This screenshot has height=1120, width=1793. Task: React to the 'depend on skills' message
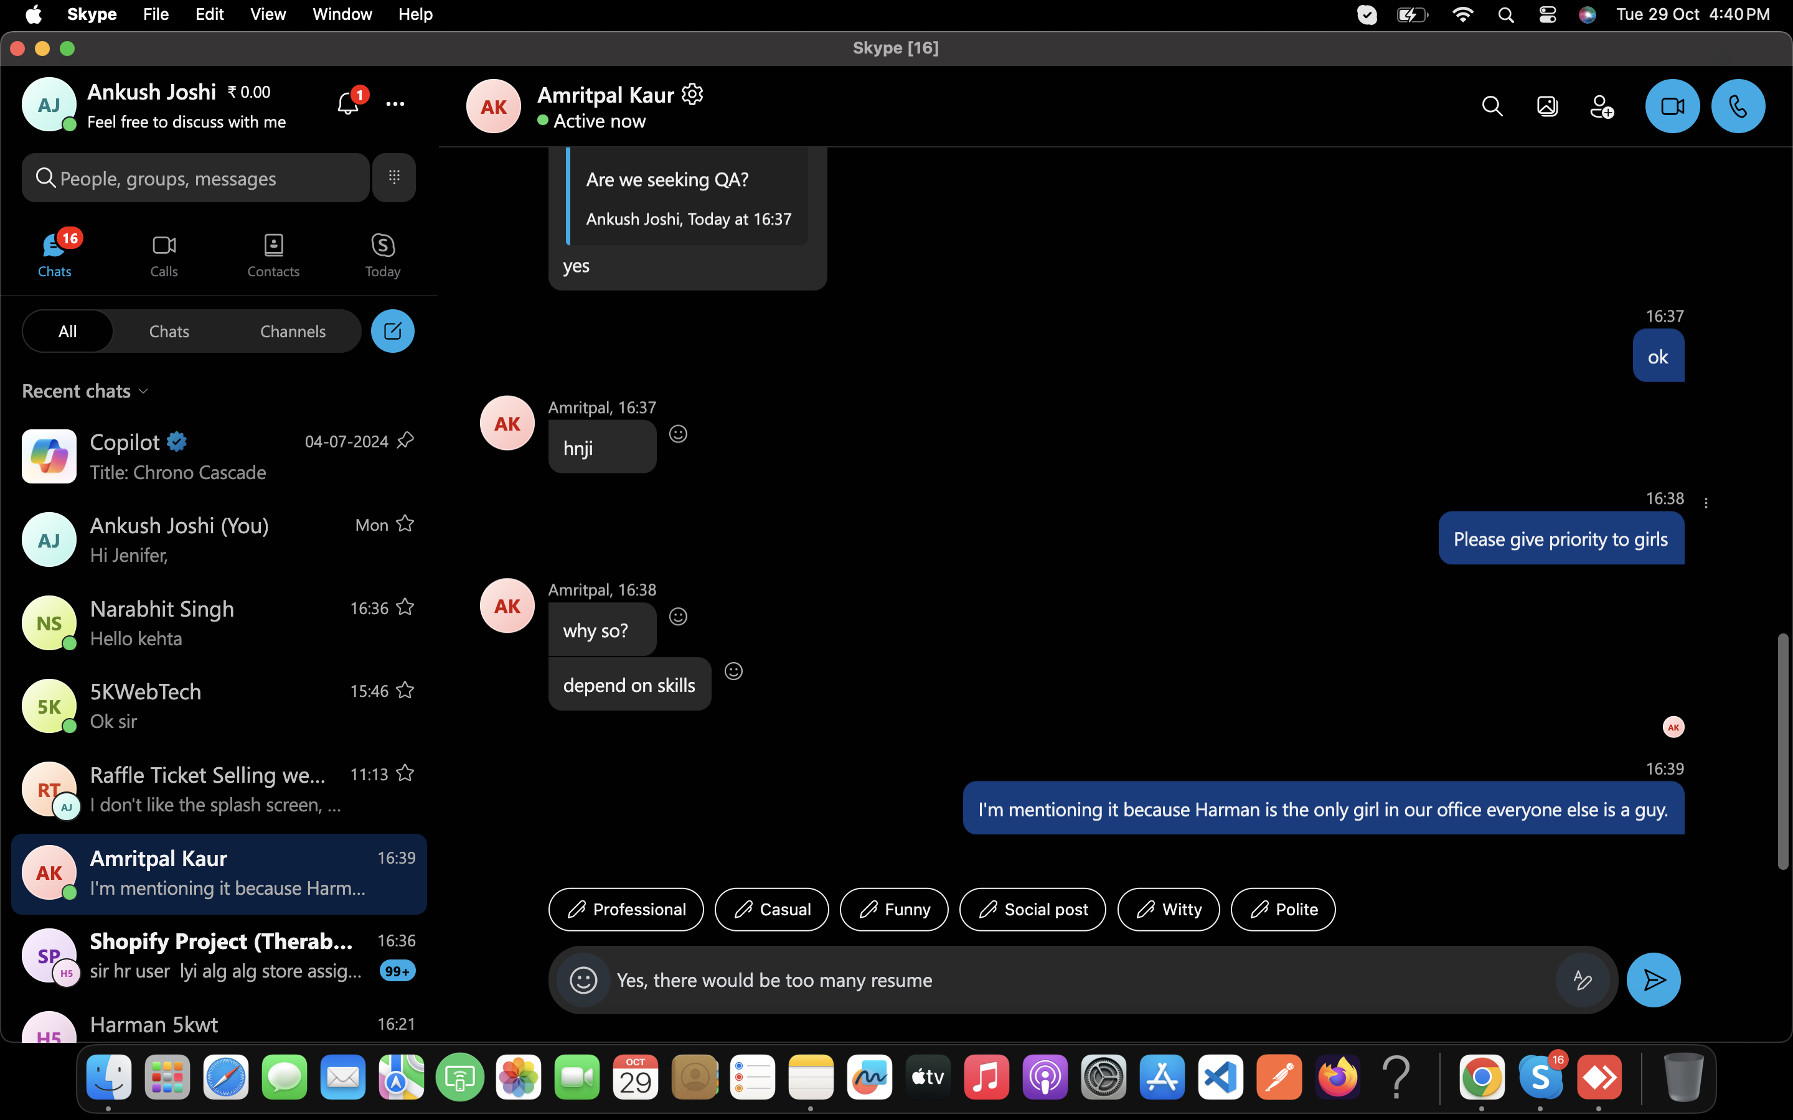click(x=733, y=671)
